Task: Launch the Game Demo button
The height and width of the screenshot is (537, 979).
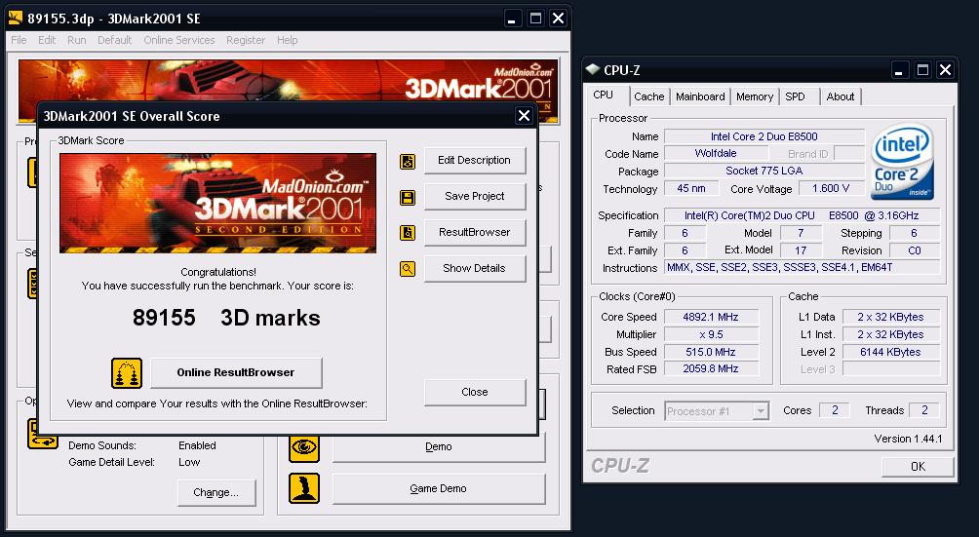Action: (x=438, y=488)
